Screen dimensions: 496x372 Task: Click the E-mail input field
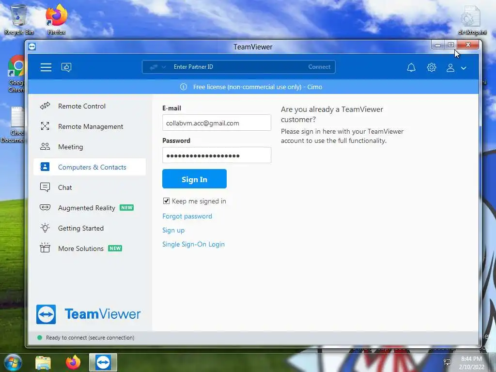[x=217, y=123]
